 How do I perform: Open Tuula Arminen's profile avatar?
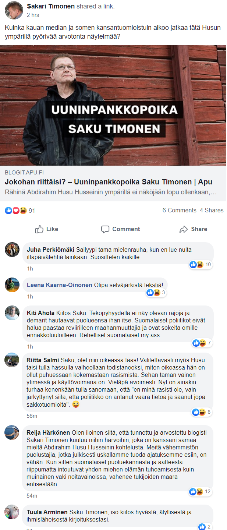pos(12,512)
